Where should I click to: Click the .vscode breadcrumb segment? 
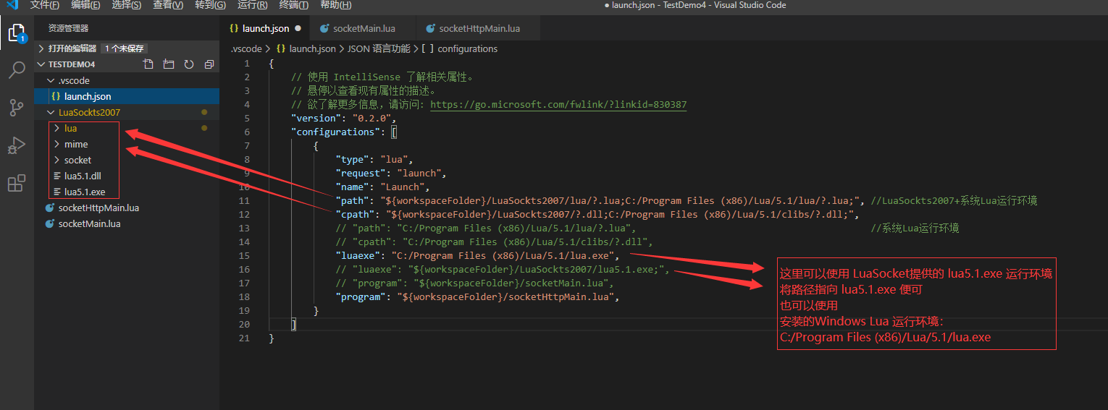click(246, 48)
